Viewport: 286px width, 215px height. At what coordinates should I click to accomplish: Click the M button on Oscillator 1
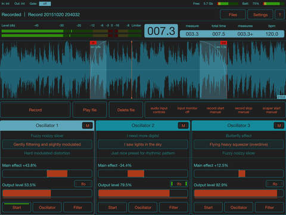(x=88, y=125)
